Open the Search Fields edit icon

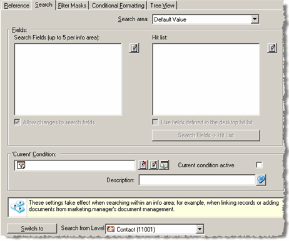134,48
